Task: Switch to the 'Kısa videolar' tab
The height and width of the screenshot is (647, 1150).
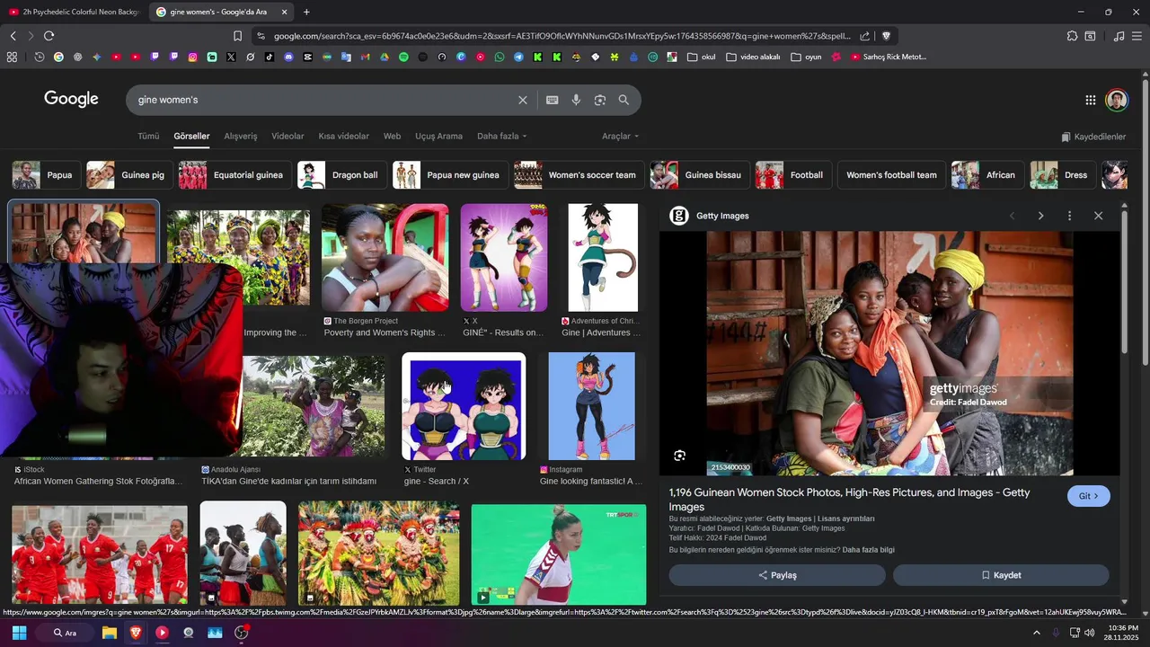Action: tap(343, 136)
